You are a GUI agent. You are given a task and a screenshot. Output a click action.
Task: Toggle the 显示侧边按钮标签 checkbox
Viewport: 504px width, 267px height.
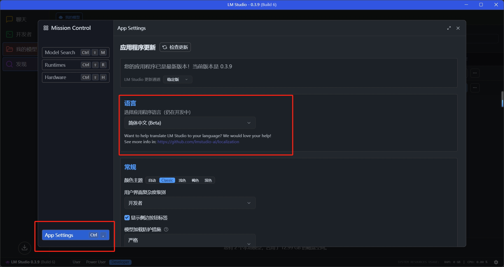pyautogui.click(x=127, y=218)
